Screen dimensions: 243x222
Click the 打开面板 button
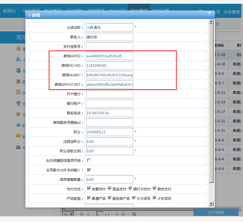click(x=216, y=212)
